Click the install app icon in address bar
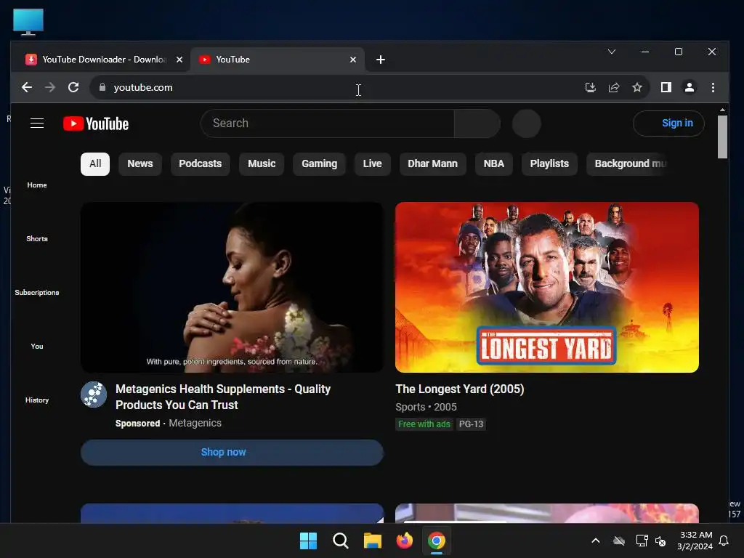The image size is (744, 558). click(x=590, y=87)
